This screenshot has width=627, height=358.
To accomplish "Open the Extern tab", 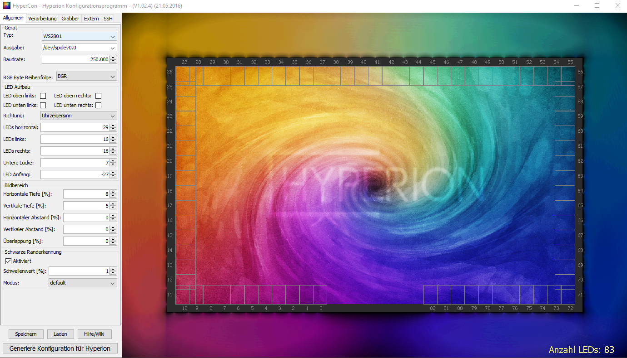I will point(91,19).
